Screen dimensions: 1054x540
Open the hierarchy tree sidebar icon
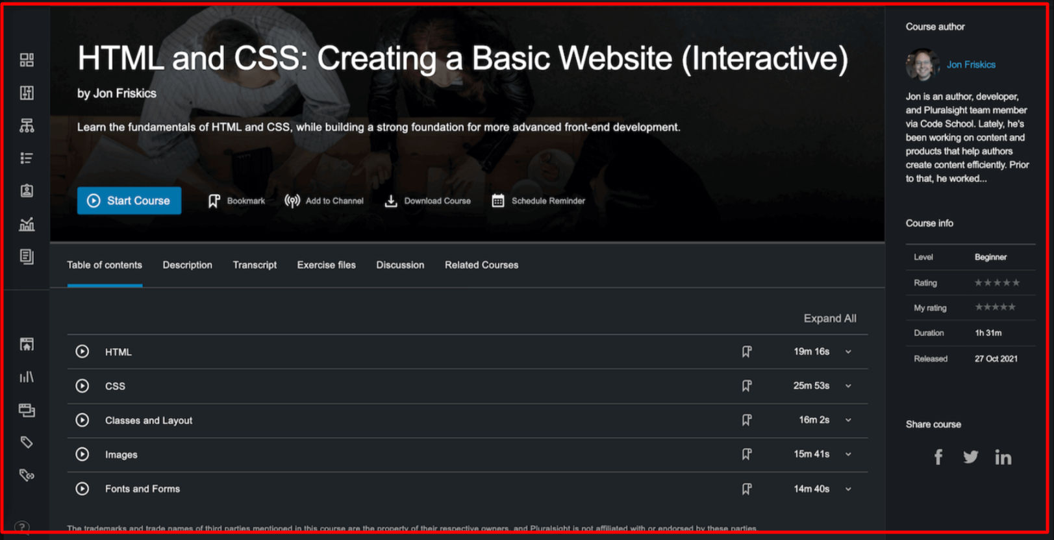tap(27, 126)
